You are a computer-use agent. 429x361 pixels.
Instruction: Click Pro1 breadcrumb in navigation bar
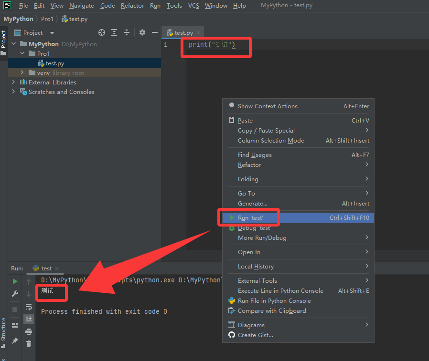click(x=47, y=19)
